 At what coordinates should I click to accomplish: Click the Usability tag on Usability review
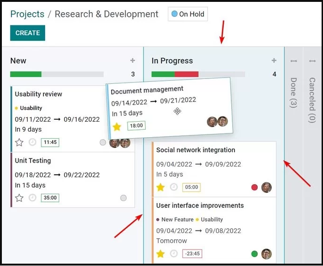point(31,108)
